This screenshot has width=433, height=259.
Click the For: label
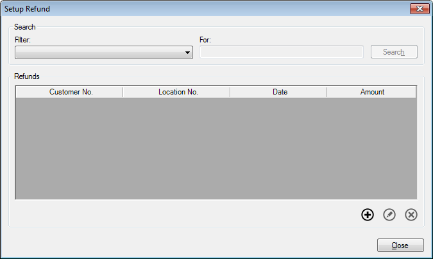[205, 40]
